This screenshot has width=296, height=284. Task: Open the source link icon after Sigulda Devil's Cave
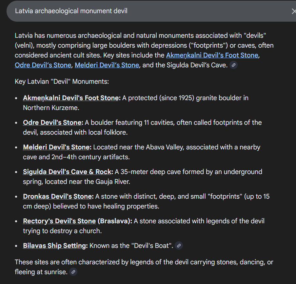[x=233, y=65]
